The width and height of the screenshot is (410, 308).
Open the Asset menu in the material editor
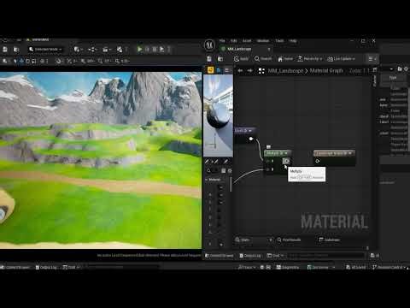(x=247, y=41)
